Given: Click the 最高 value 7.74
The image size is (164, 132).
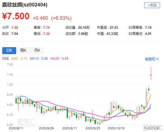Looking at the screenshot, I should (46, 28).
